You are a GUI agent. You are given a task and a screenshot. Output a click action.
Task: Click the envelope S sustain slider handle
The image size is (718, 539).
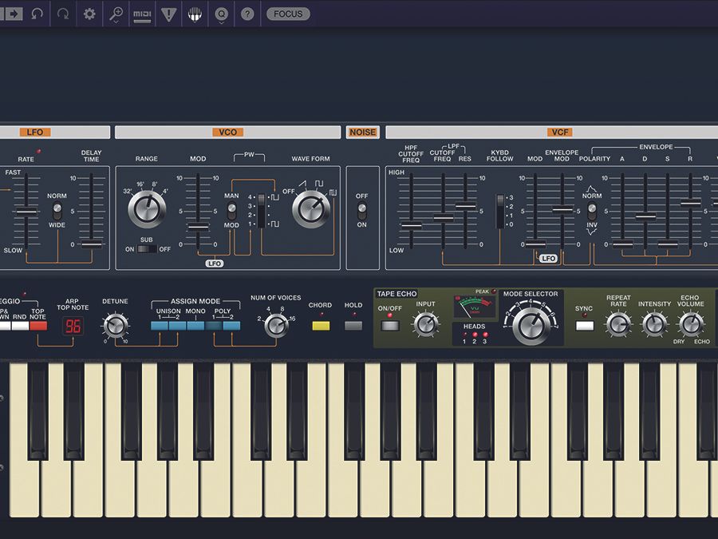pos(668,244)
